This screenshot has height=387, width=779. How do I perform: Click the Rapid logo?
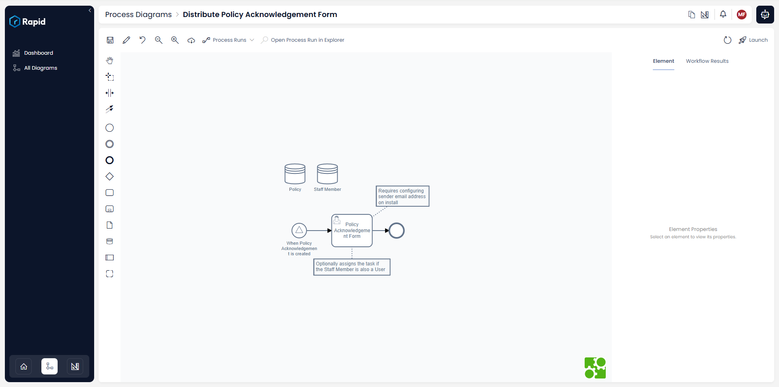click(x=28, y=21)
